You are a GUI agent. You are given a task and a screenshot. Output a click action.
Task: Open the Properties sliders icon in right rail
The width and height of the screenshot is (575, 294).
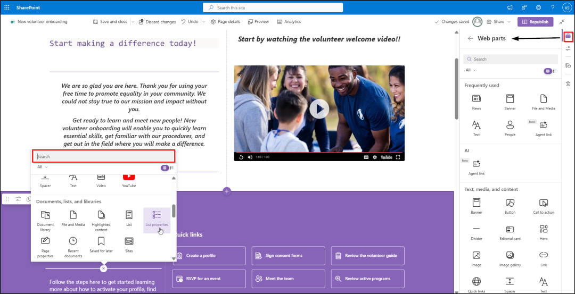click(x=568, y=48)
